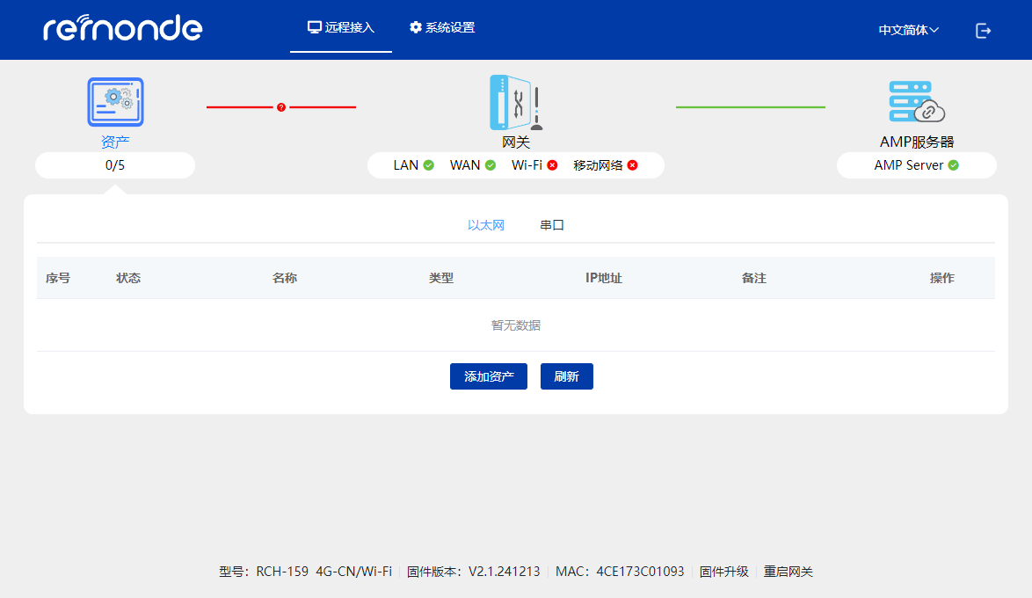Click the AMP server cloud icon
The width and height of the screenshot is (1032, 598).
pyautogui.click(x=916, y=102)
